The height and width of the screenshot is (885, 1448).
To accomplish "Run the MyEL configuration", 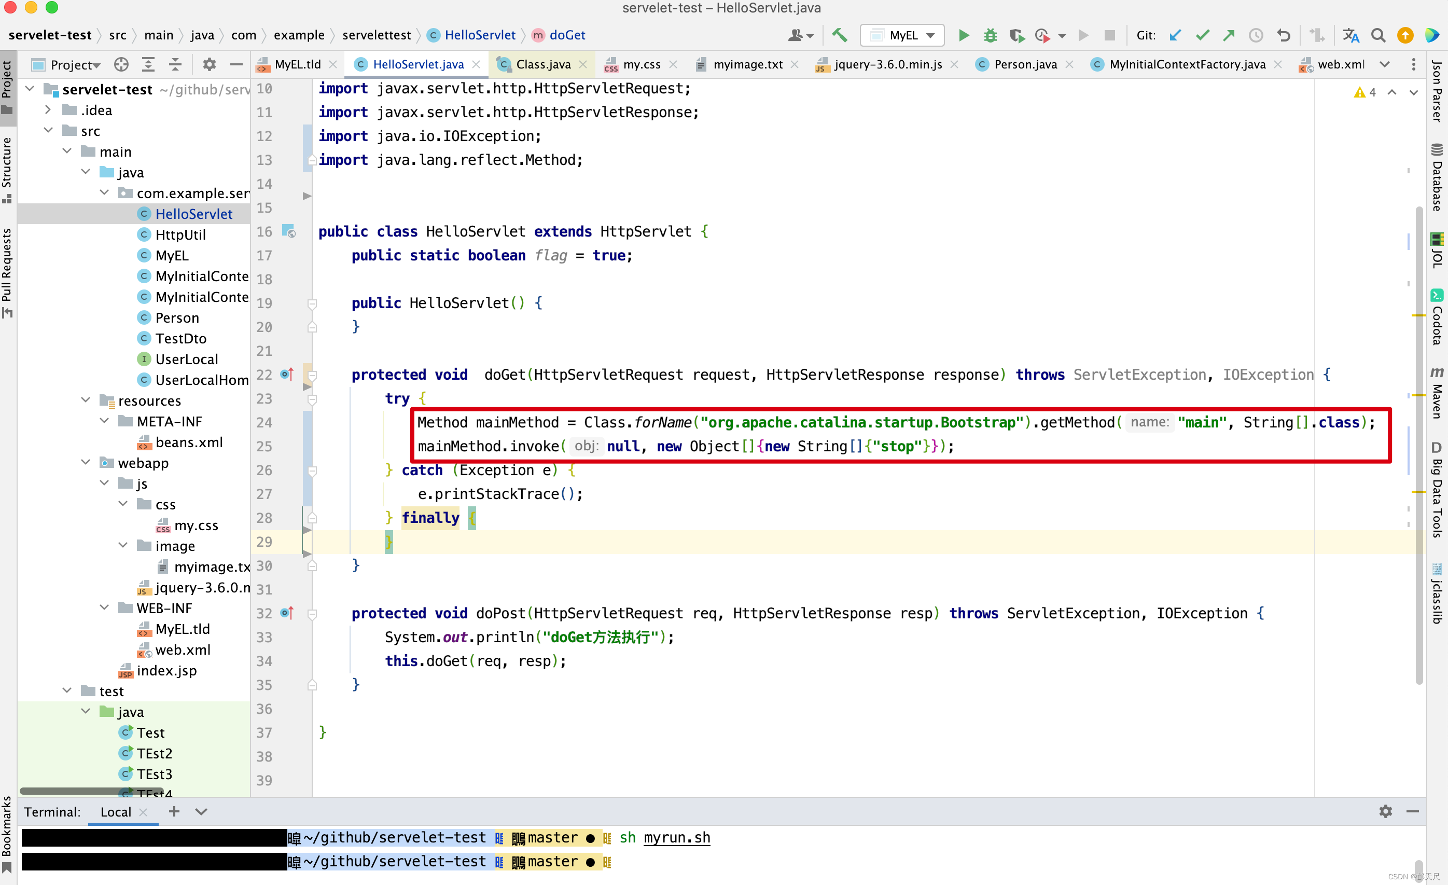I will pyautogui.click(x=964, y=35).
